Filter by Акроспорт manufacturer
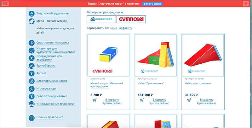 click(101, 19)
